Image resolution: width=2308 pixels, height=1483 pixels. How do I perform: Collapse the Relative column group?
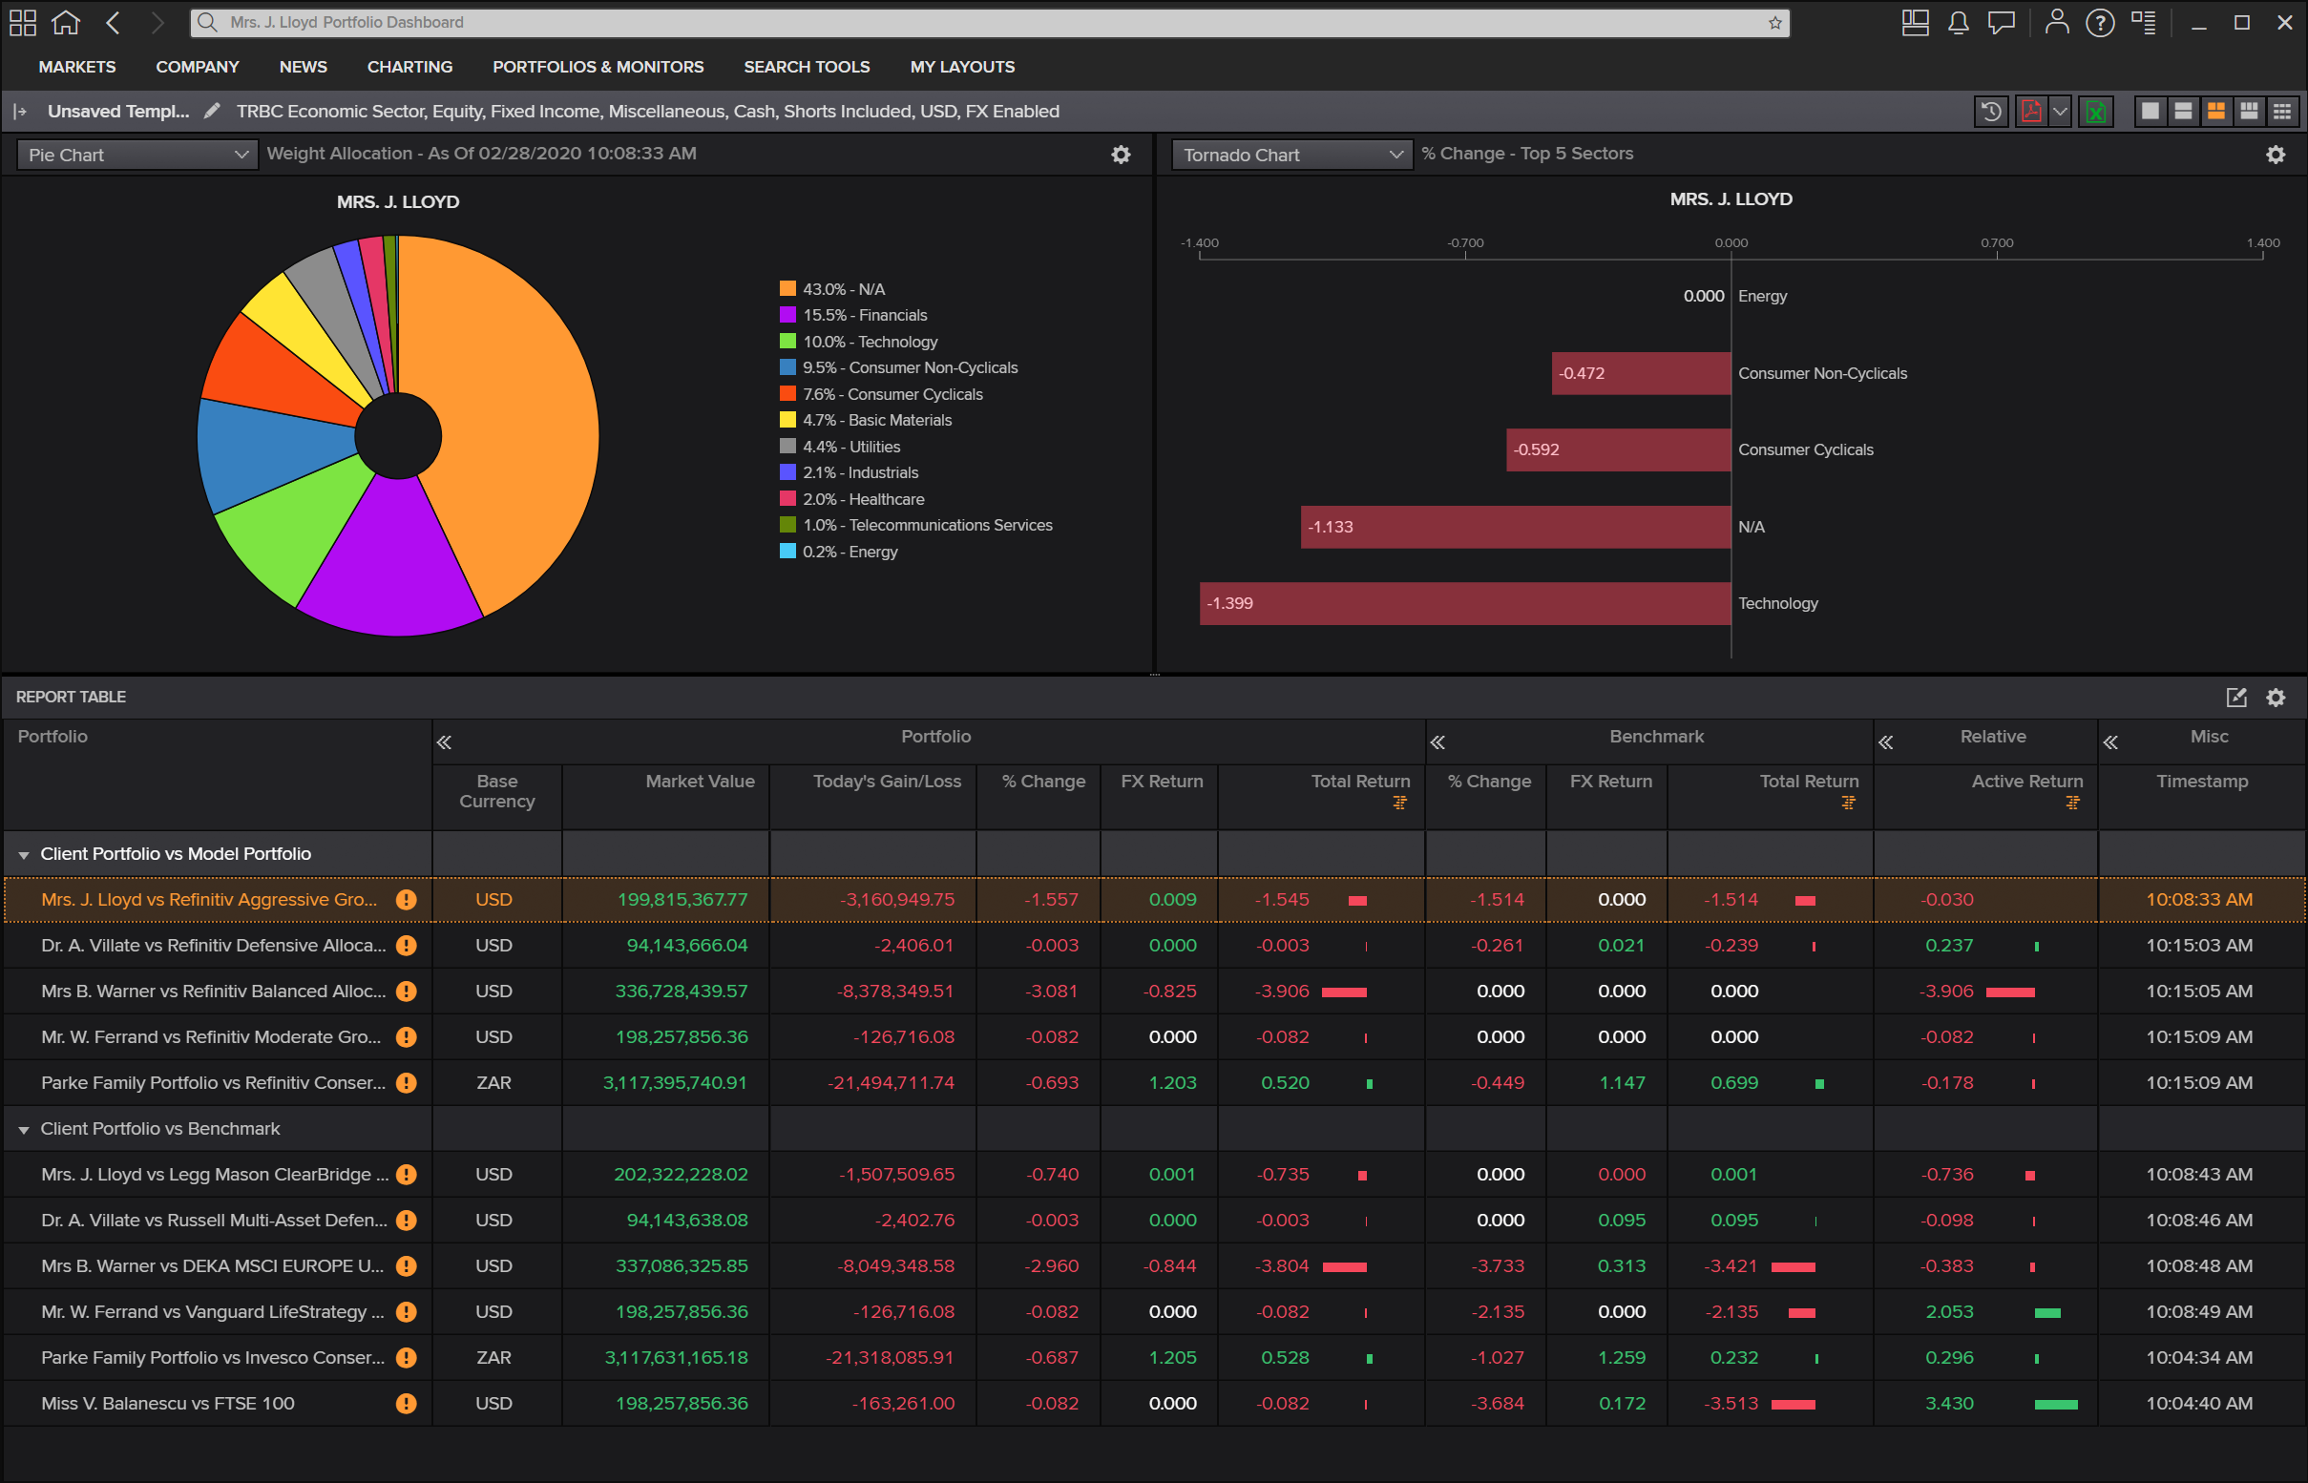tap(1885, 742)
